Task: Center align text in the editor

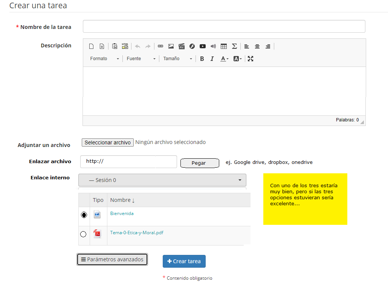Action: click(x=257, y=46)
